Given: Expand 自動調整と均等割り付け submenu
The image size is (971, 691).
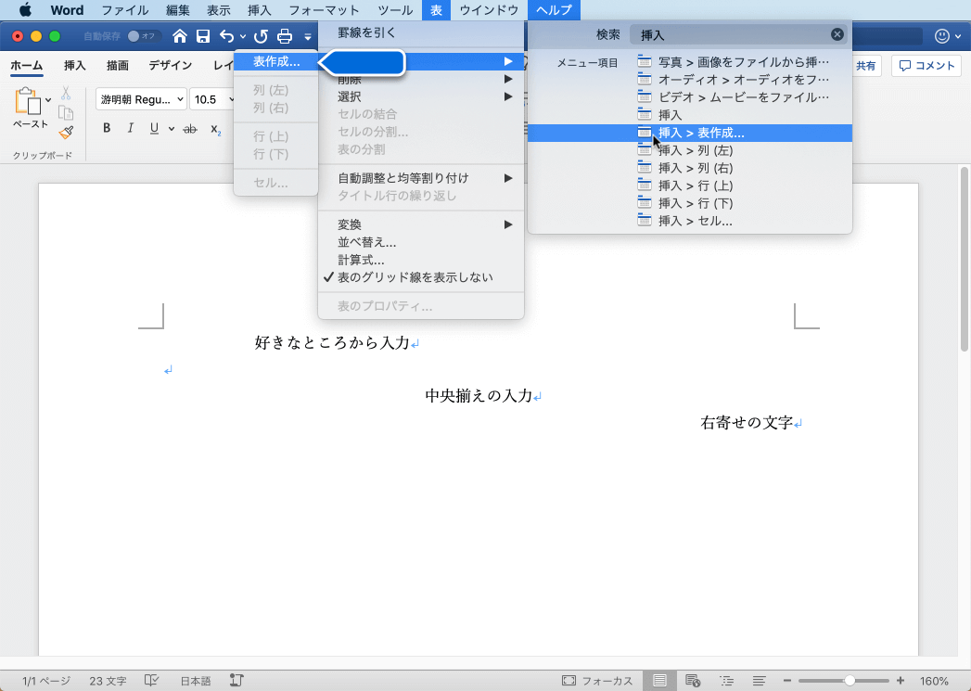Looking at the screenshot, I should tap(421, 178).
